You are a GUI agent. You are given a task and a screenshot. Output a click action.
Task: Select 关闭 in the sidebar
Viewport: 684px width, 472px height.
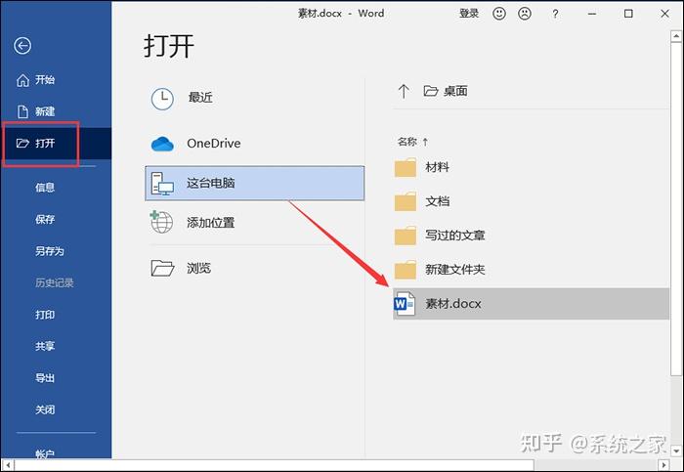pyautogui.click(x=45, y=409)
